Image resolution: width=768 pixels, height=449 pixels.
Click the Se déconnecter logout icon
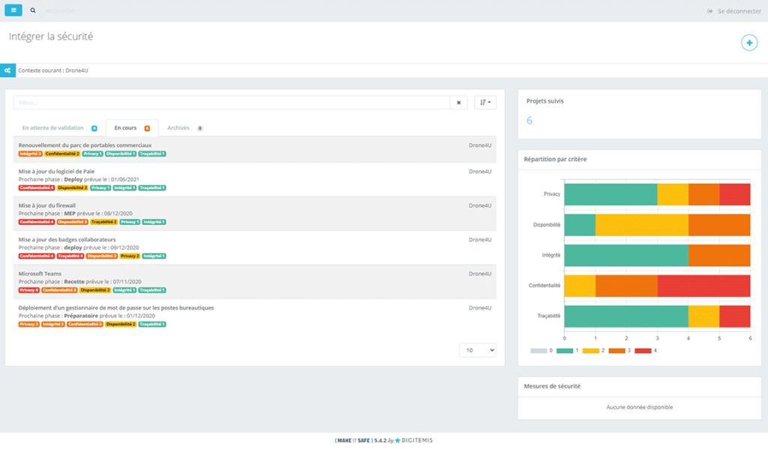click(x=709, y=11)
